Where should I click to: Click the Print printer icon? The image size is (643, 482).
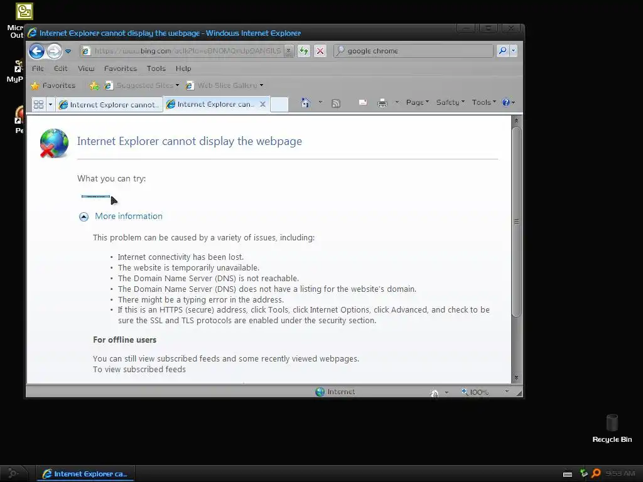tap(382, 103)
